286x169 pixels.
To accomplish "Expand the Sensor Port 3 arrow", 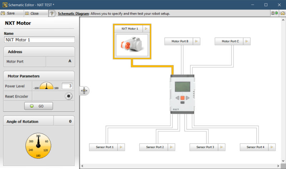I will (x=222, y=147).
